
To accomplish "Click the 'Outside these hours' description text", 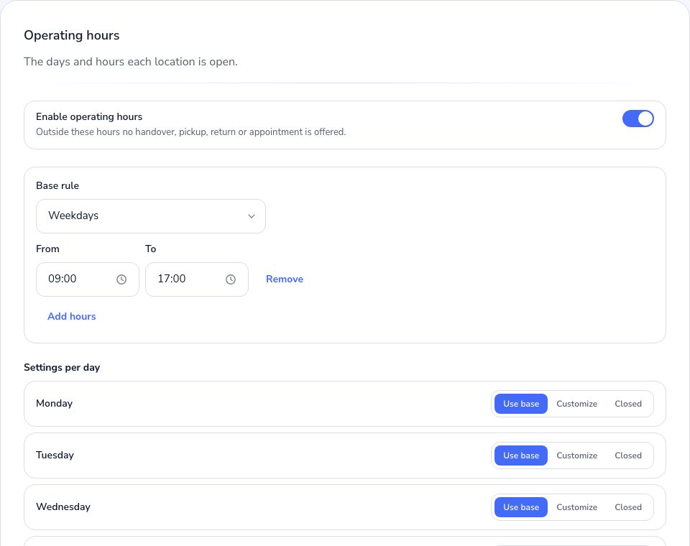I will pyautogui.click(x=191, y=132).
